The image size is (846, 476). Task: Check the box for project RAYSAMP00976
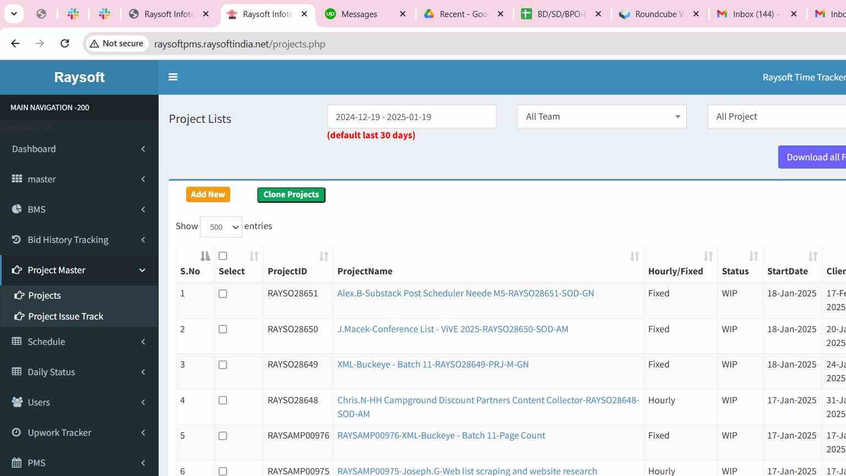tap(223, 436)
